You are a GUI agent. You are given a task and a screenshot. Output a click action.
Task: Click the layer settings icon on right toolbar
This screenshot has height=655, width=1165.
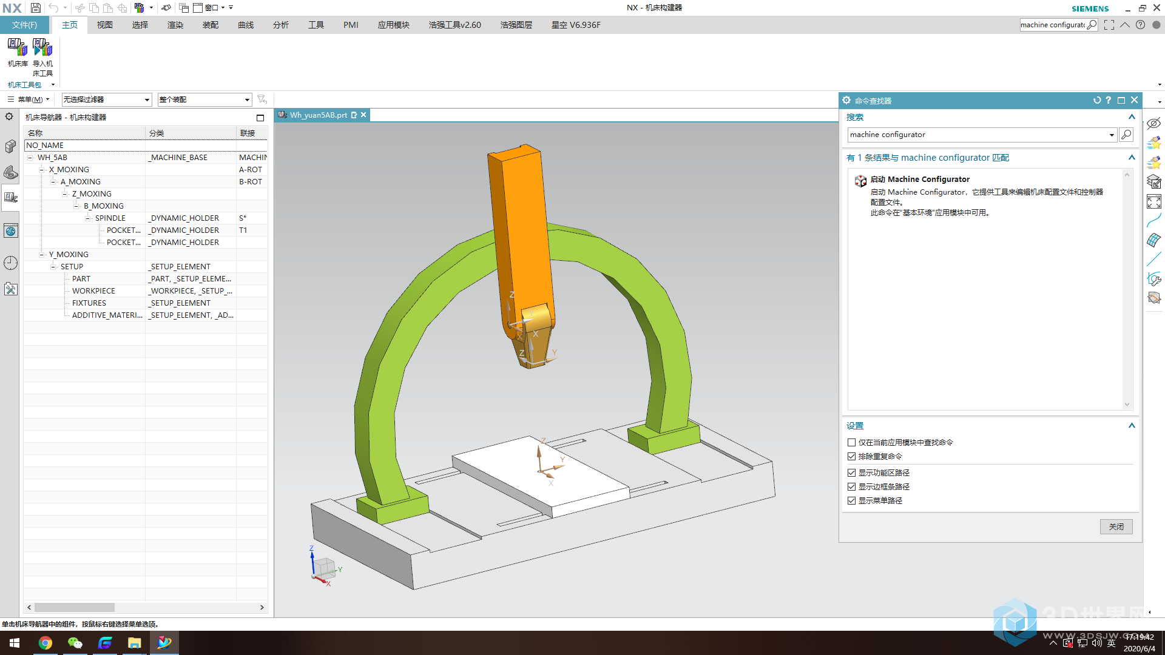coord(1153,181)
